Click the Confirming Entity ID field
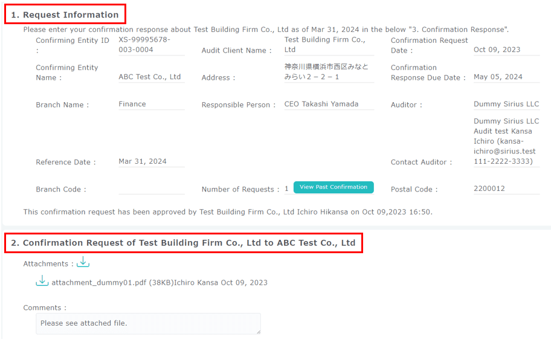The image size is (551, 342). coord(151,45)
